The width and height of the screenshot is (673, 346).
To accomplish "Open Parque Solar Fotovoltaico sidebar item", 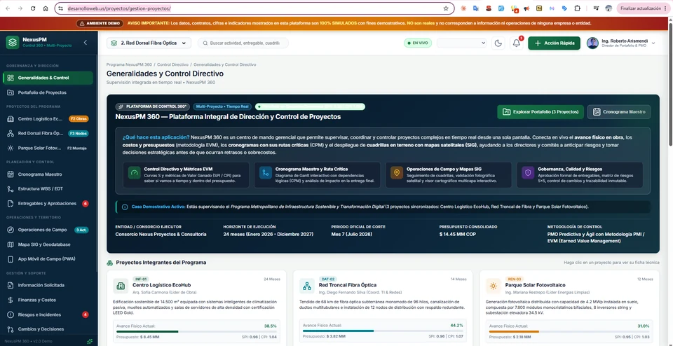I will point(48,148).
